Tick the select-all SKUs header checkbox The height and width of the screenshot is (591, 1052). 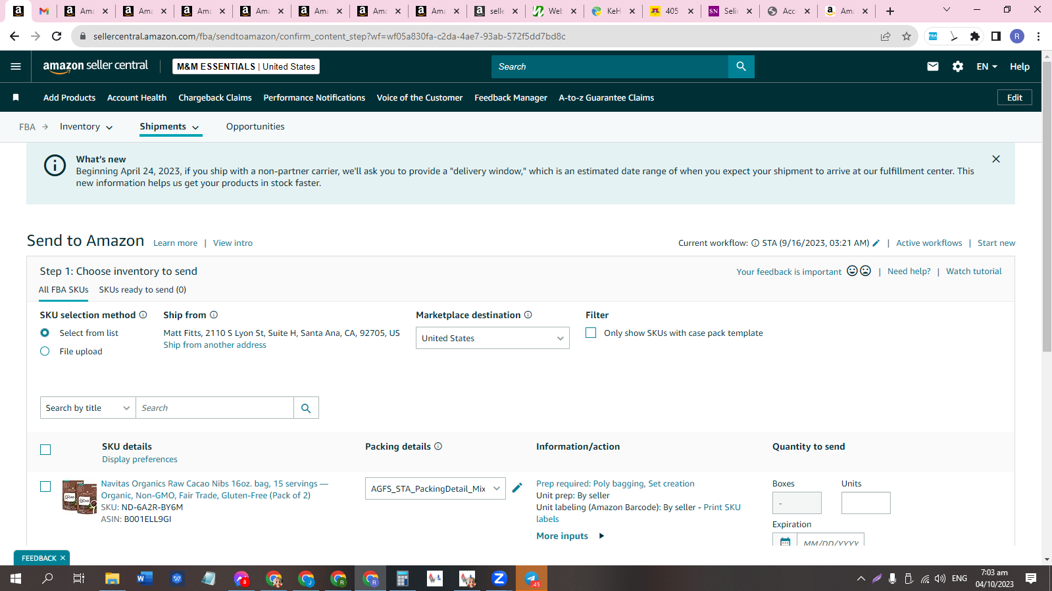pyautogui.click(x=45, y=450)
